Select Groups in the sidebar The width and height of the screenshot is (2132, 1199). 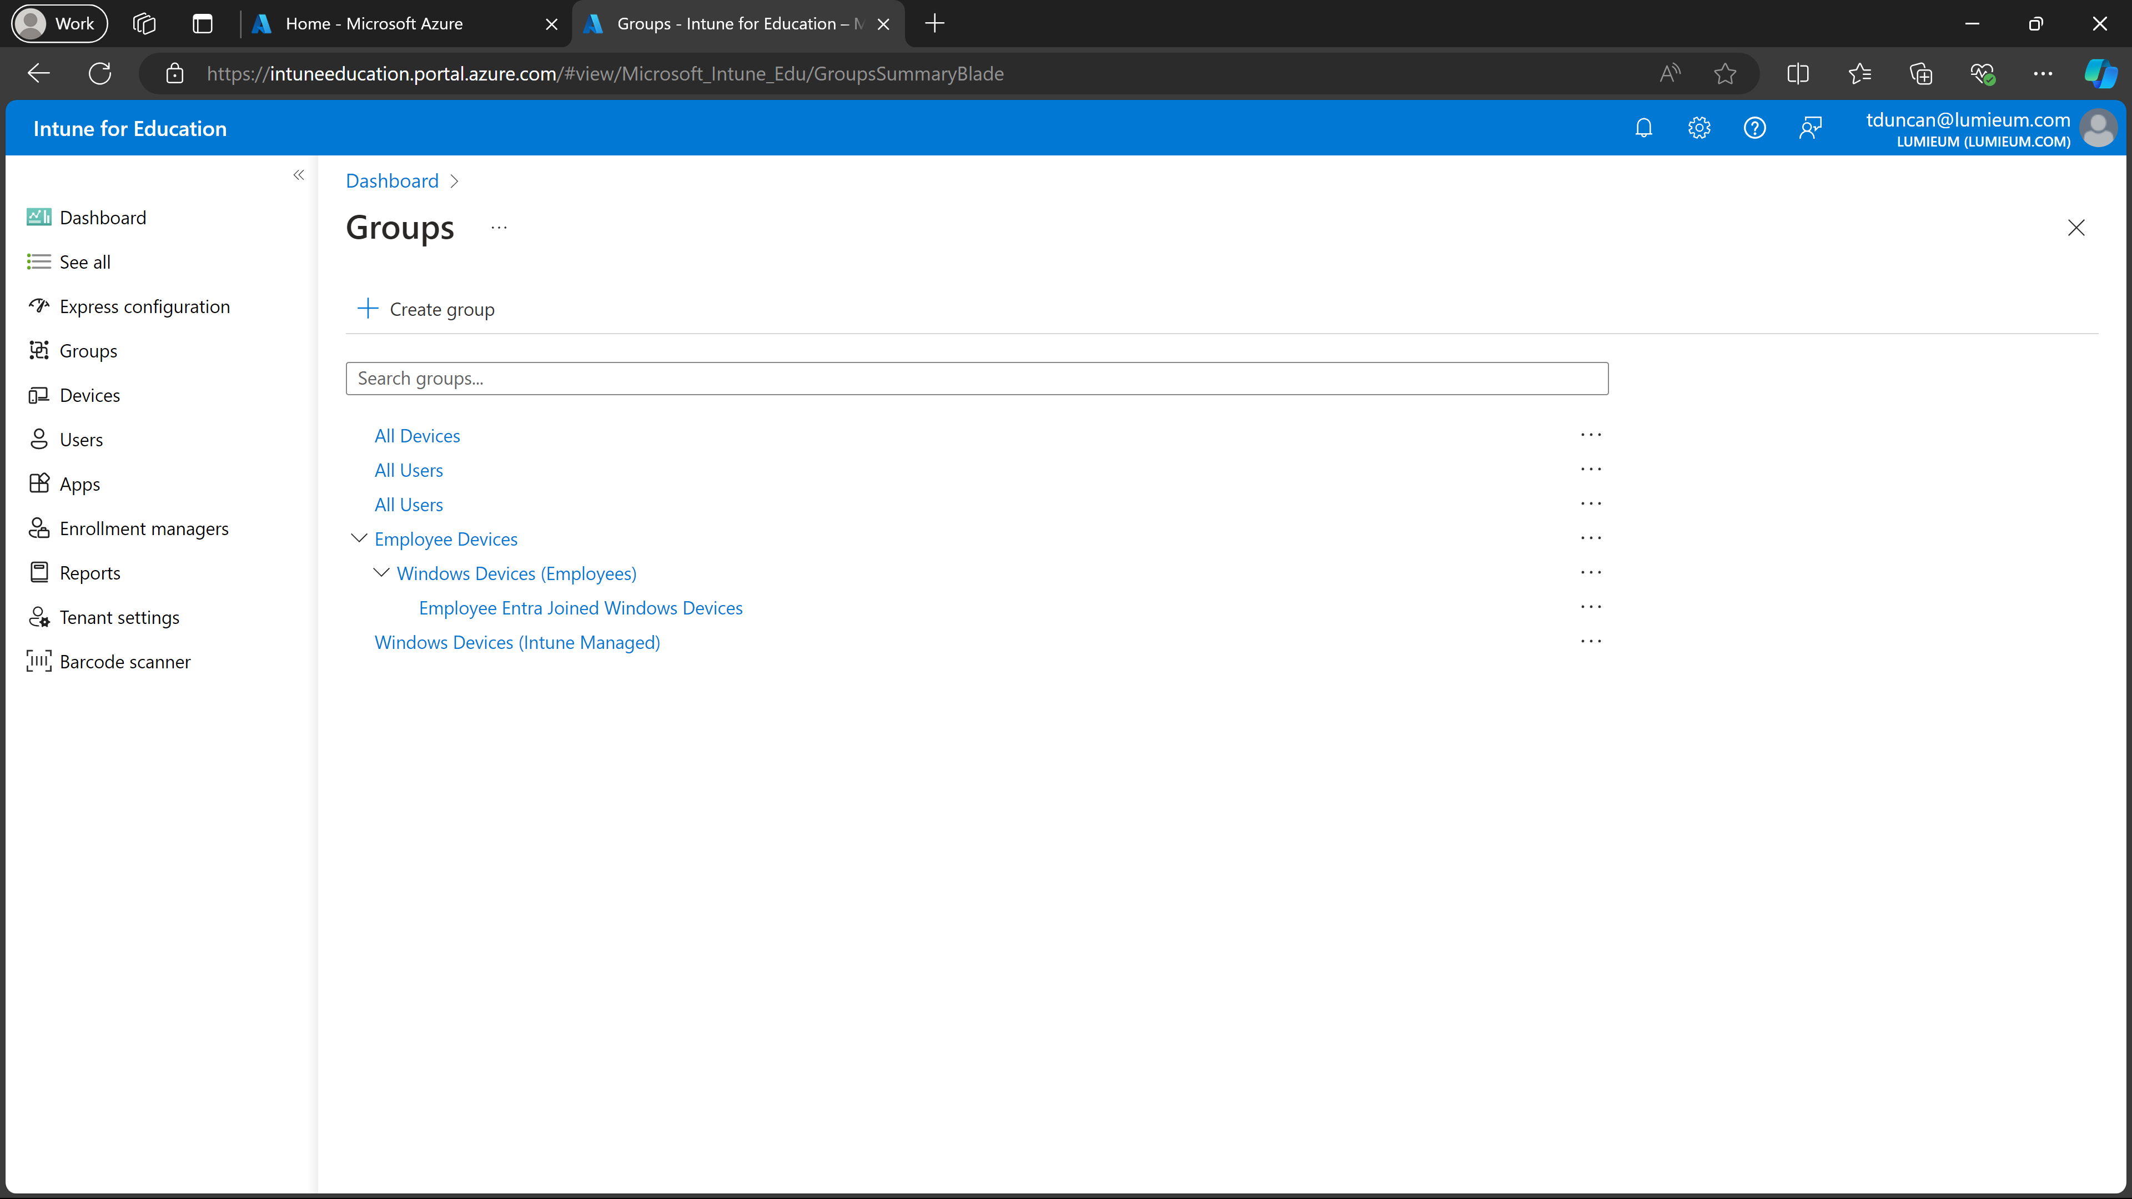(73, 351)
